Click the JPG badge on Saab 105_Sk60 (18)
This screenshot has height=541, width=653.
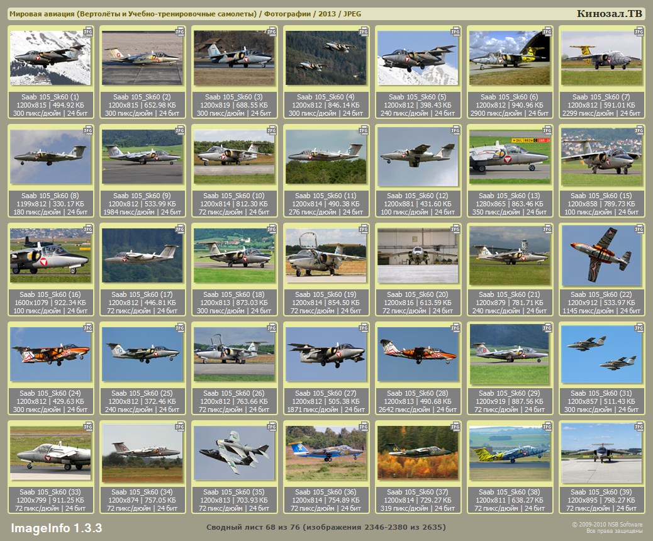[272, 229]
